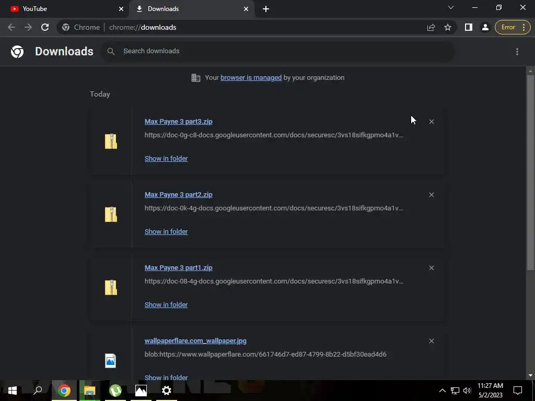
Task: Show hidden system tray icons
Action: coord(442,391)
